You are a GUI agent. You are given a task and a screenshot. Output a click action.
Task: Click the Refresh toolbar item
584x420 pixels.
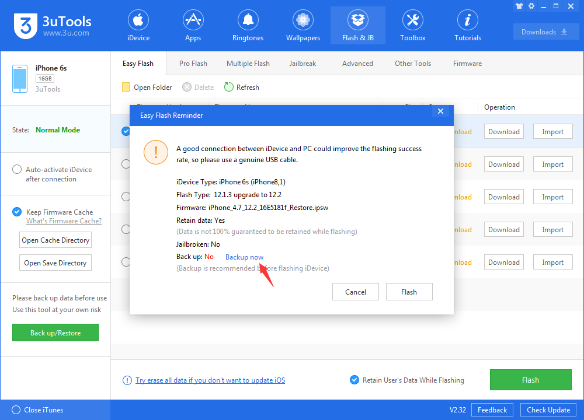(x=242, y=87)
